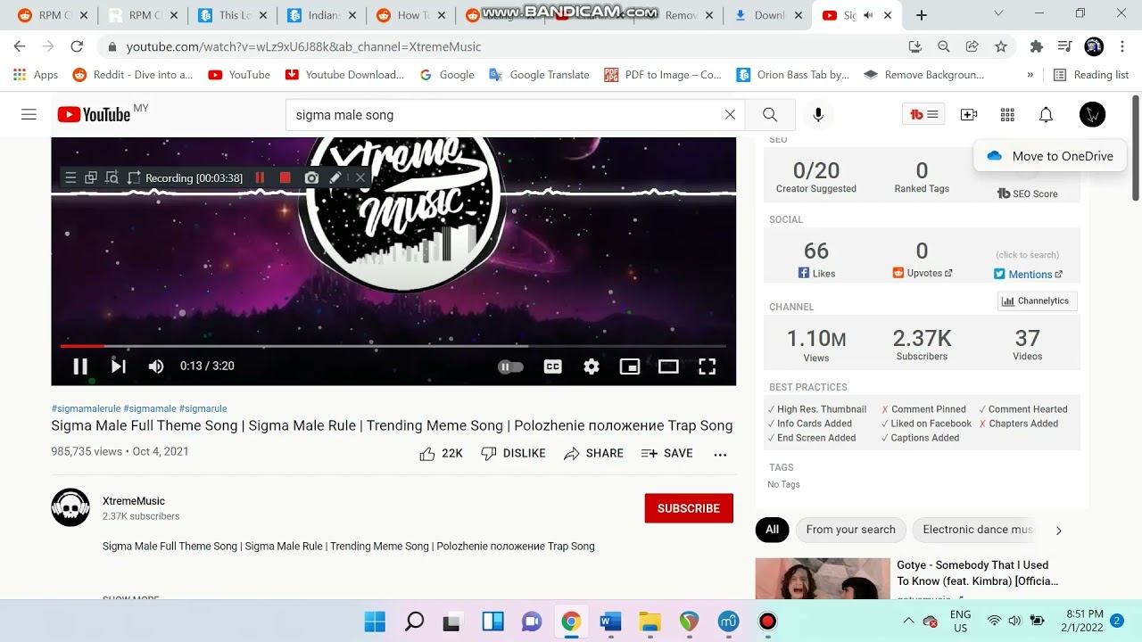
Task: Open Chrome extensions puzzle icon
Action: [1036, 46]
